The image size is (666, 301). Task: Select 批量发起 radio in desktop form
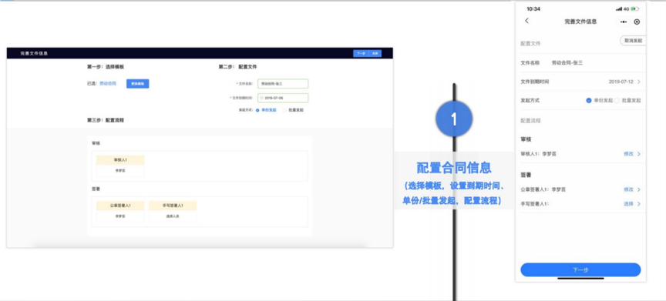click(284, 110)
